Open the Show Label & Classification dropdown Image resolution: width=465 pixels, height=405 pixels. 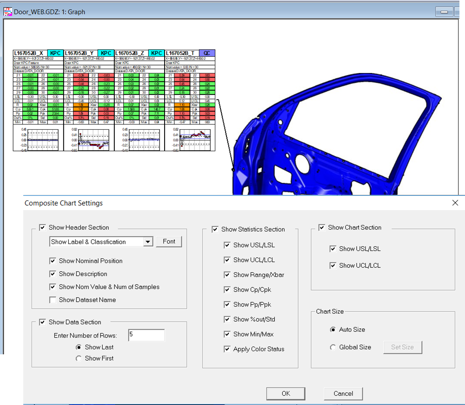148,242
